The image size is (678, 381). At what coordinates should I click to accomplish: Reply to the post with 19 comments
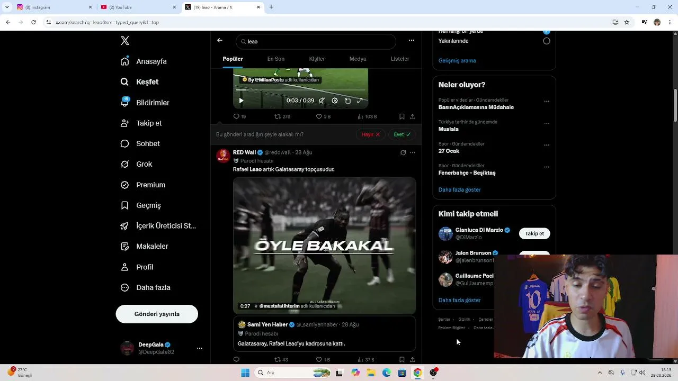coord(239,116)
